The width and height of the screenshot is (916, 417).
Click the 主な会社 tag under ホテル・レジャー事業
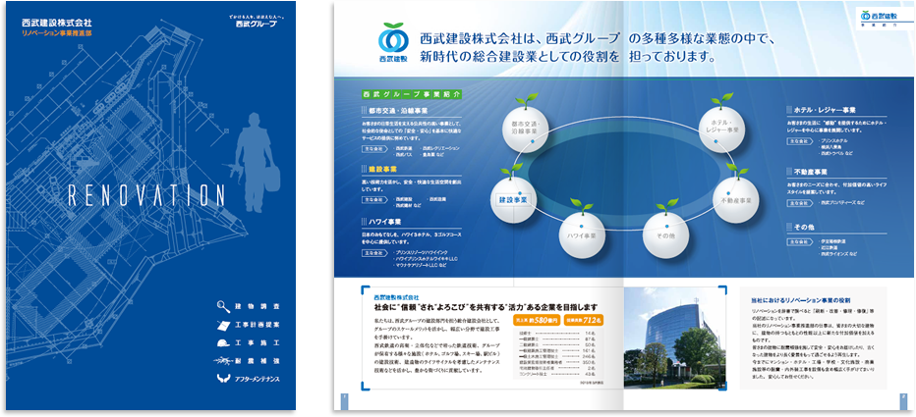click(x=800, y=141)
